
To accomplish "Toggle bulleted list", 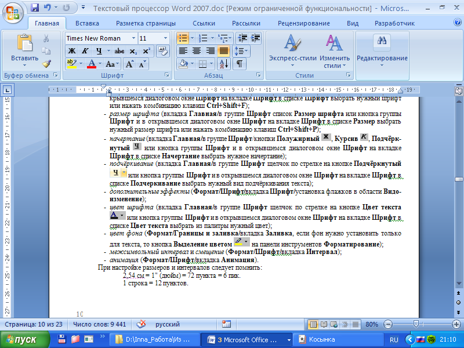I will [183, 38].
